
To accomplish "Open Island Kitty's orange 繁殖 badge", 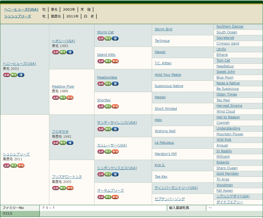I will 115,61.
